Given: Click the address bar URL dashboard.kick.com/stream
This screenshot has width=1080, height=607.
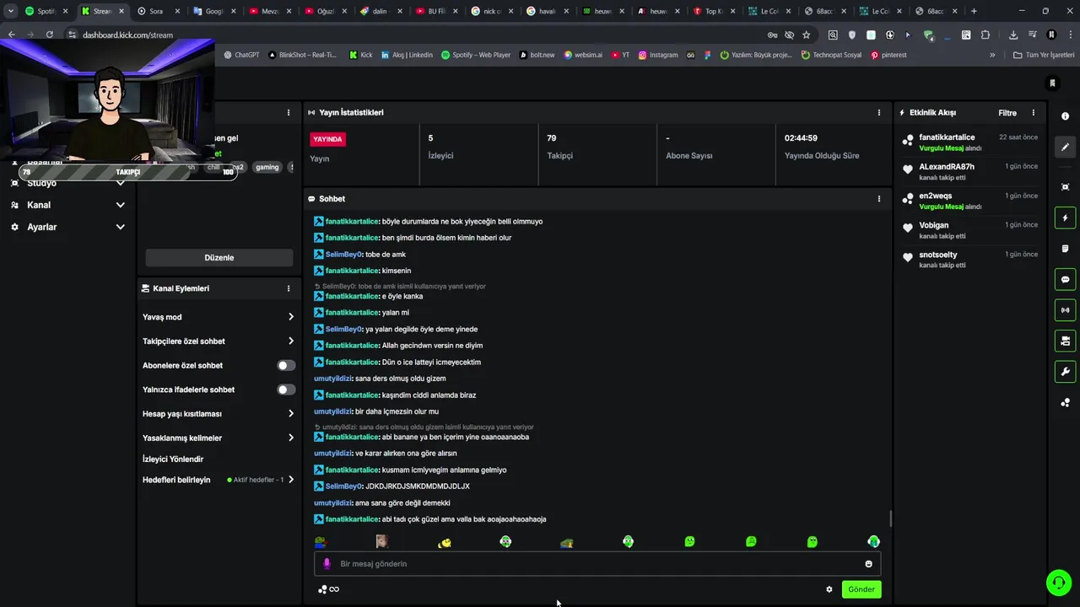Looking at the screenshot, I should [x=127, y=35].
